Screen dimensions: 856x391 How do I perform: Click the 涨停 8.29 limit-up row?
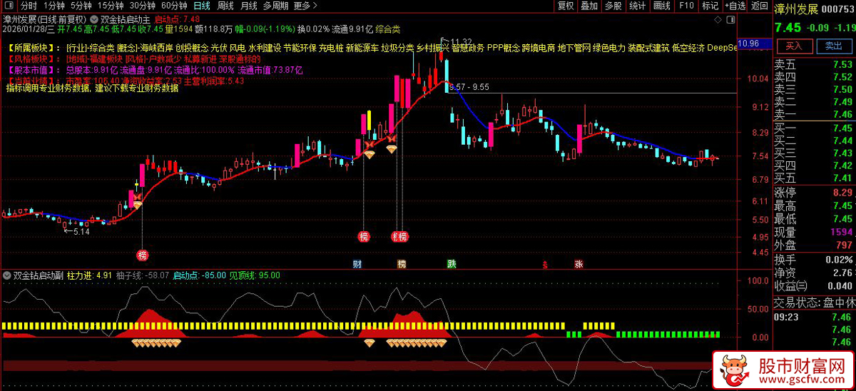click(x=814, y=193)
